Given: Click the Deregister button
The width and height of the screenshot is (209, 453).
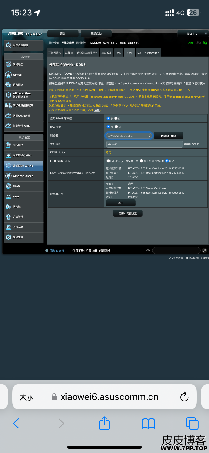Looking at the screenshot, I should pyautogui.click(x=169, y=136).
